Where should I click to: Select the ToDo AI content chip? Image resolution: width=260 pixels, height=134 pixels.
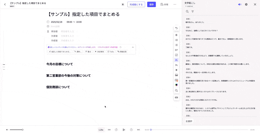coord(110,52)
